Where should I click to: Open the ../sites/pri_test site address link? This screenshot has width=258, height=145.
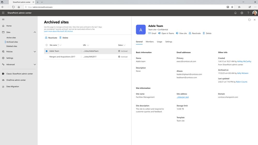pyautogui.click(x=183, y=97)
